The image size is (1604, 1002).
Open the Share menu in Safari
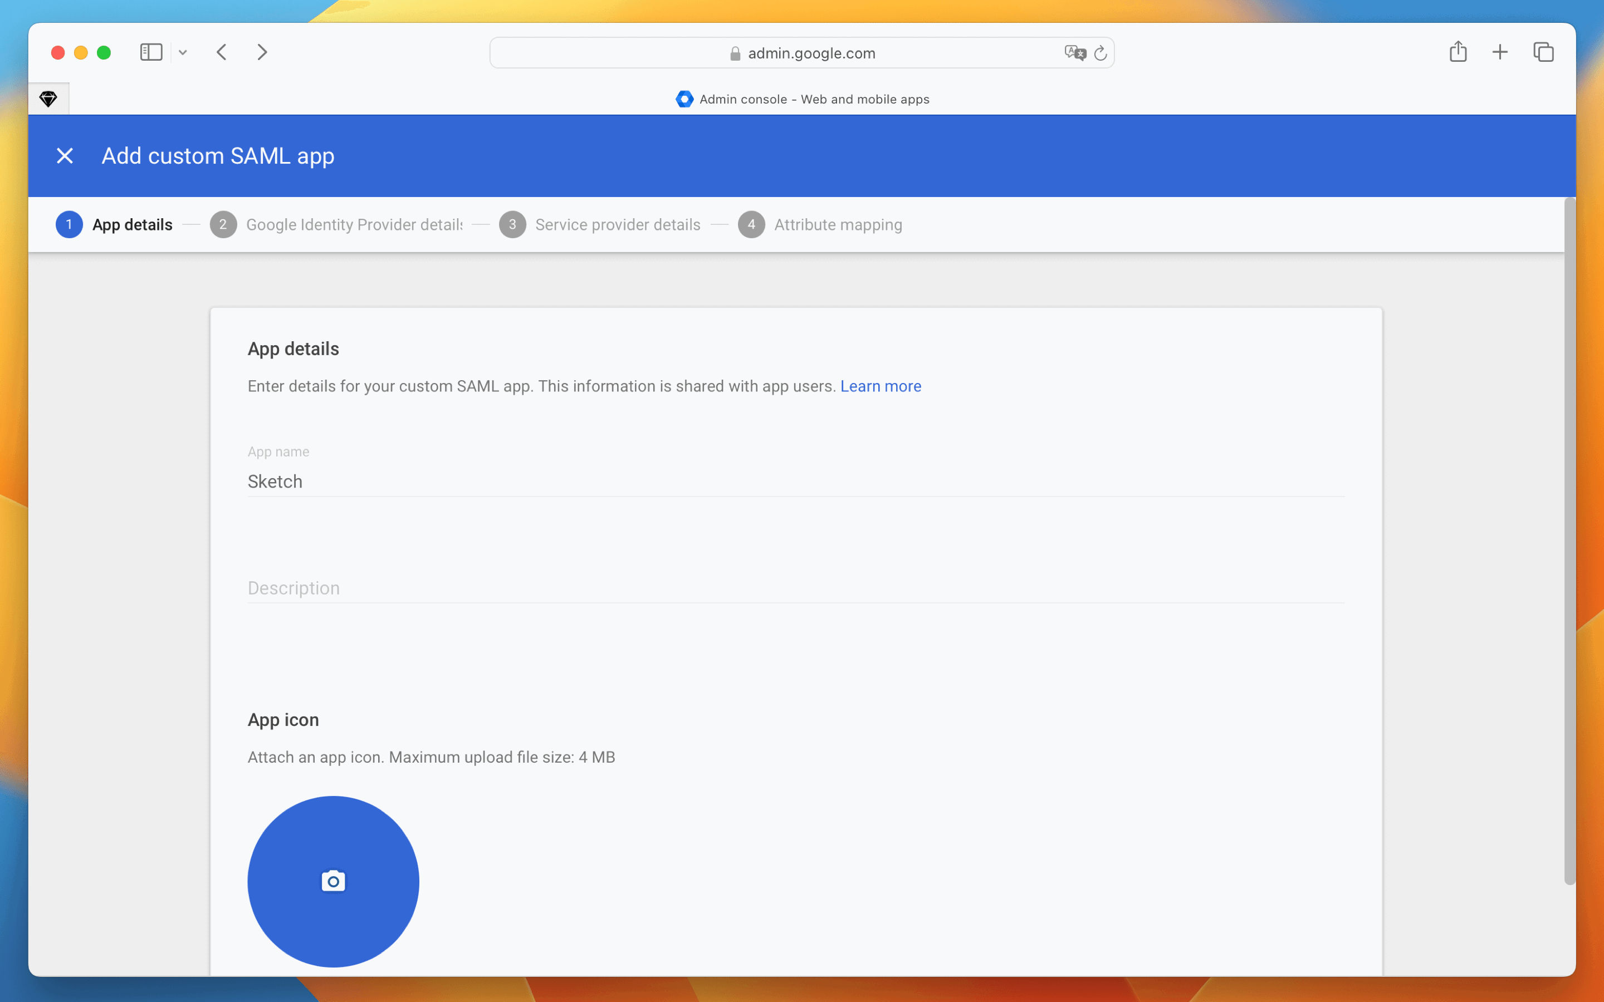1458,52
